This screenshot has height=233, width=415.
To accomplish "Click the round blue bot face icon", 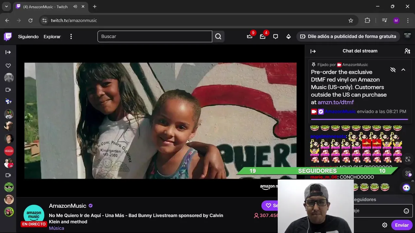I will click(x=406, y=187).
